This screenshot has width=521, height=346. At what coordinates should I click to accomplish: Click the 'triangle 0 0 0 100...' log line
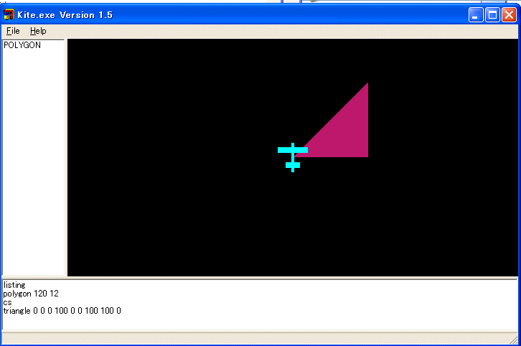click(62, 311)
